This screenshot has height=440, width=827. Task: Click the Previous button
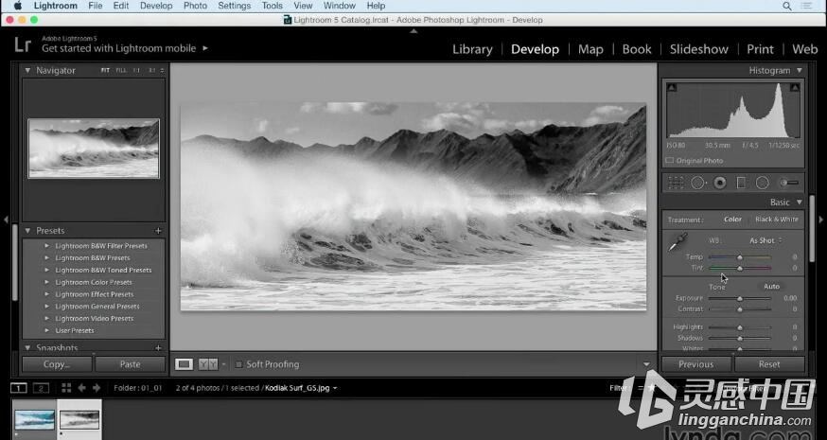pos(696,364)
